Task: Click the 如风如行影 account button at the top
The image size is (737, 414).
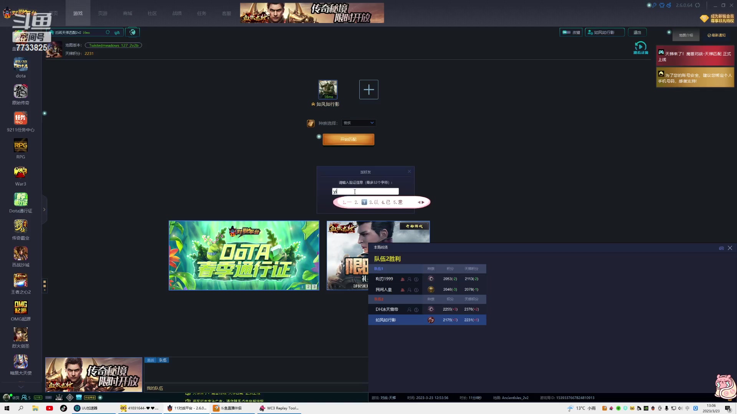Action: coord(605,33)
